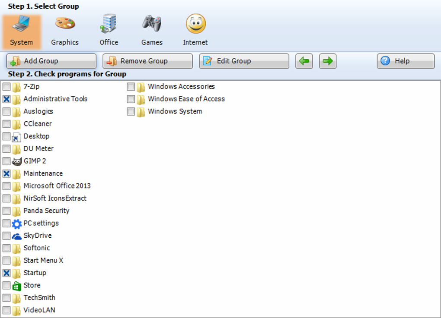This screenshot has width=441, height=318.
Task: Move group left with green arrow
Action: tap(304, 61)
